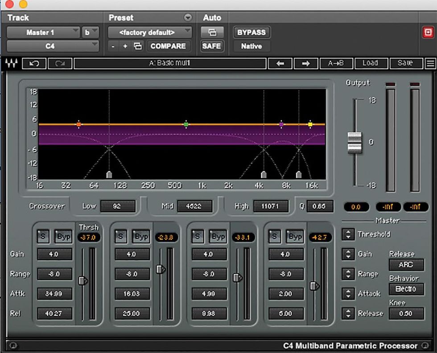Open the Waves hamburger menu icon
The width and height of the screenshot is (437, 353).
tap(430, 63)
